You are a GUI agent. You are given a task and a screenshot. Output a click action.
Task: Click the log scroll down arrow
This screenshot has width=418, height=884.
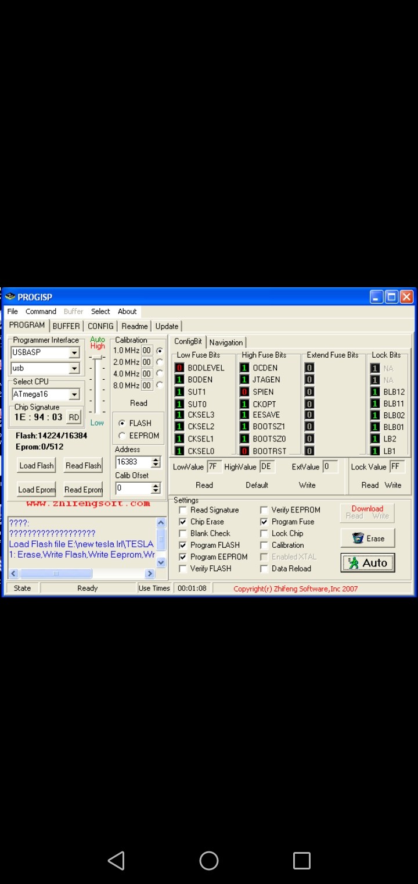click(x=161, y=562)
